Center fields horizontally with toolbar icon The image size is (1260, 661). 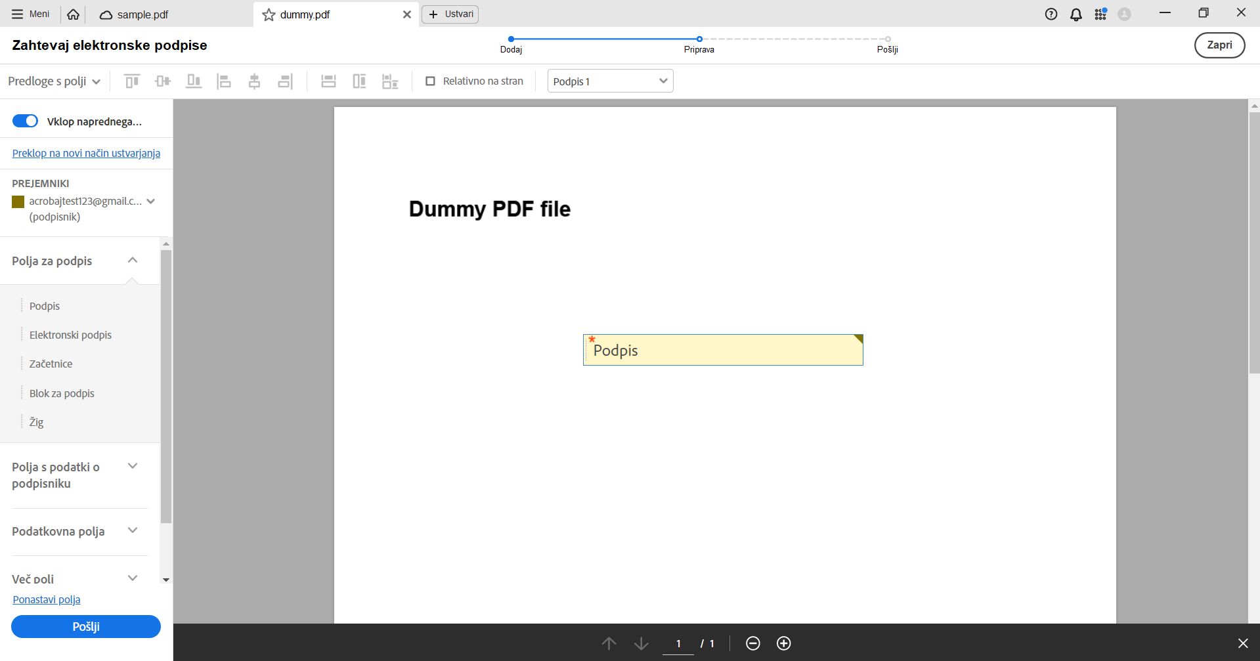[x=254, y=81]
